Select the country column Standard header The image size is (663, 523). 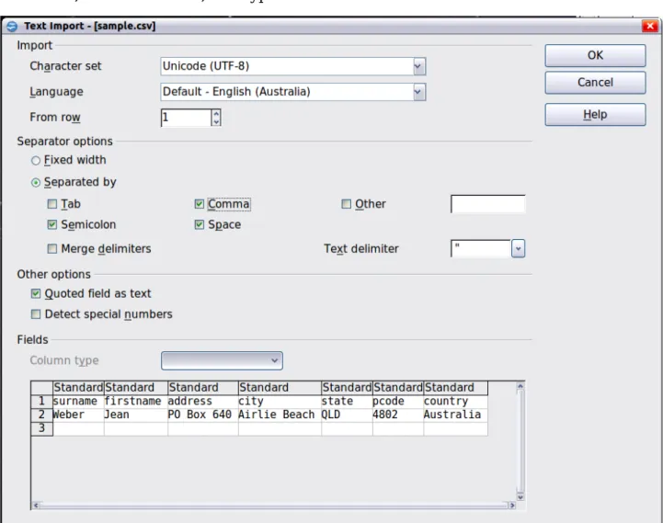(x=455, y=388)
